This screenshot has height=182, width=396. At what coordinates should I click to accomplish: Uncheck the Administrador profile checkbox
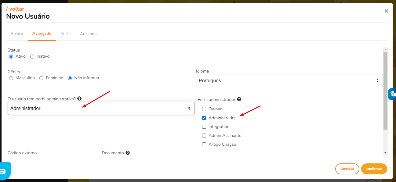click(x=204, y=118)
